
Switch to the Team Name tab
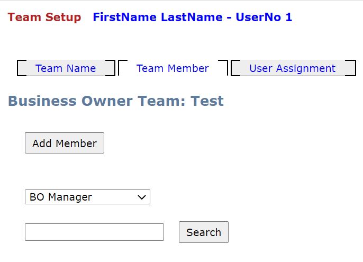(x=66, y=68)
